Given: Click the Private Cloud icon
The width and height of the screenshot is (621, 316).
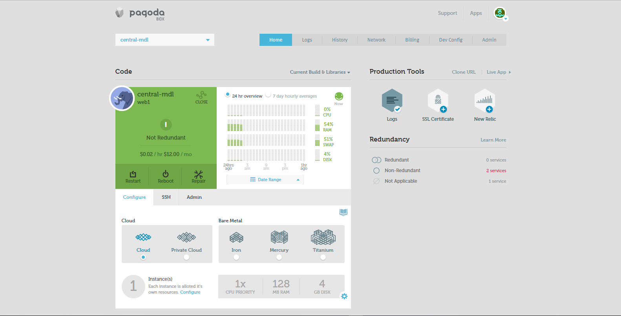Looking at the screenshot, I should 186,237.
